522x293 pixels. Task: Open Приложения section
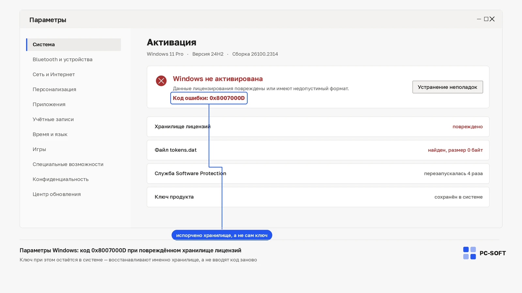pos(49,105)
